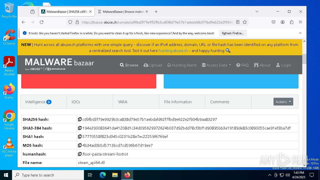The width and height of the screenshot is (320, 180).
Task: Go back to previous page
Action: click(x=23, y=22)
